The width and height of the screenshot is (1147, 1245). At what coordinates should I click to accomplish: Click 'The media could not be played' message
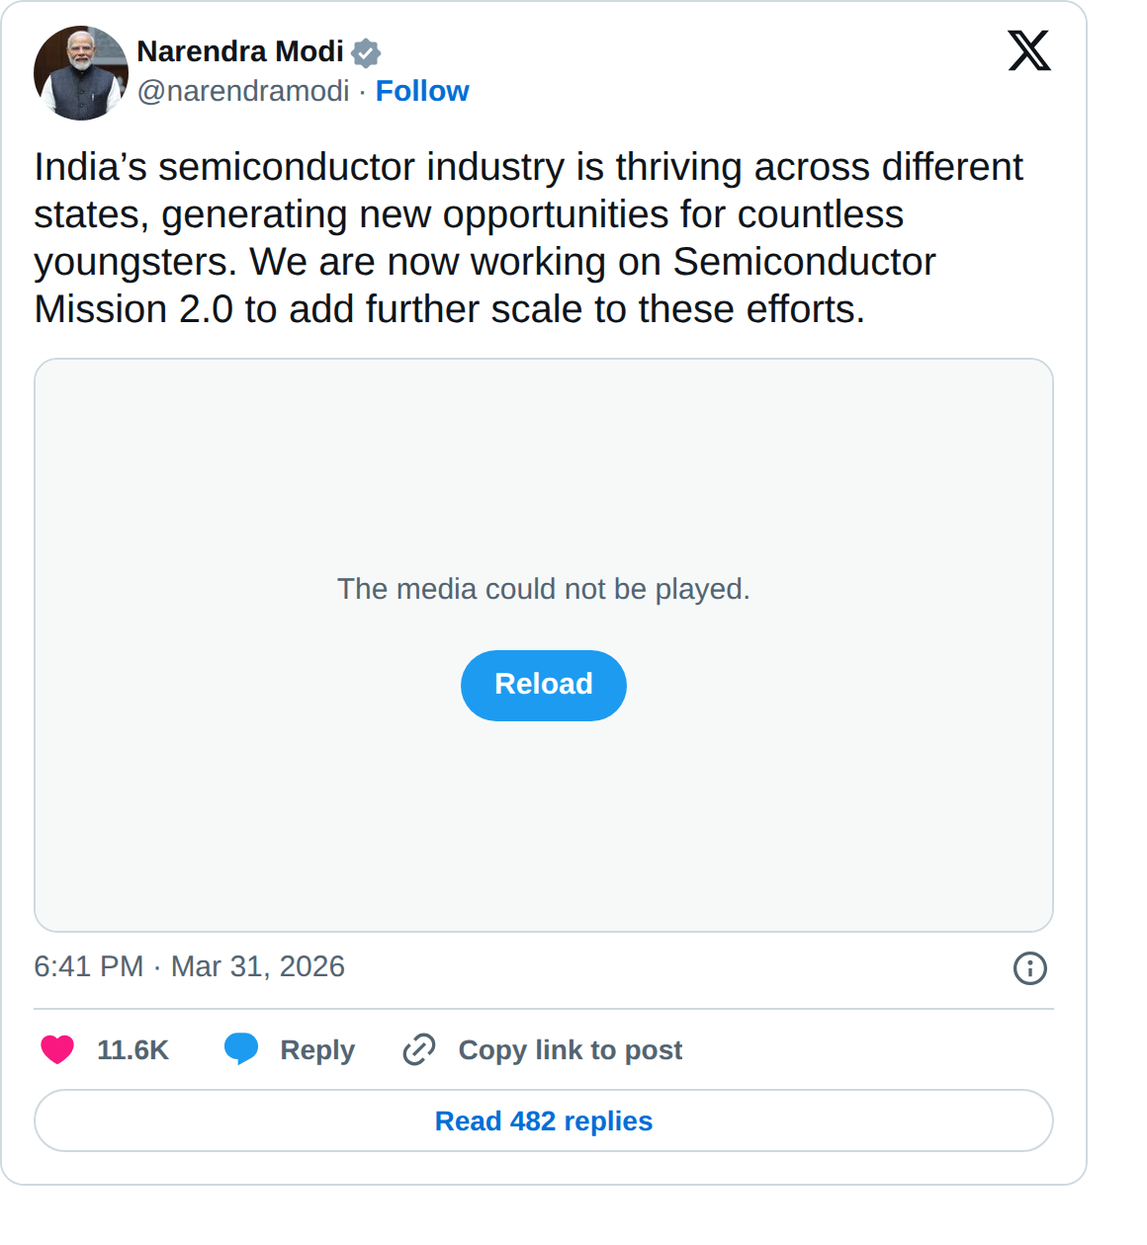click(544, 589)
